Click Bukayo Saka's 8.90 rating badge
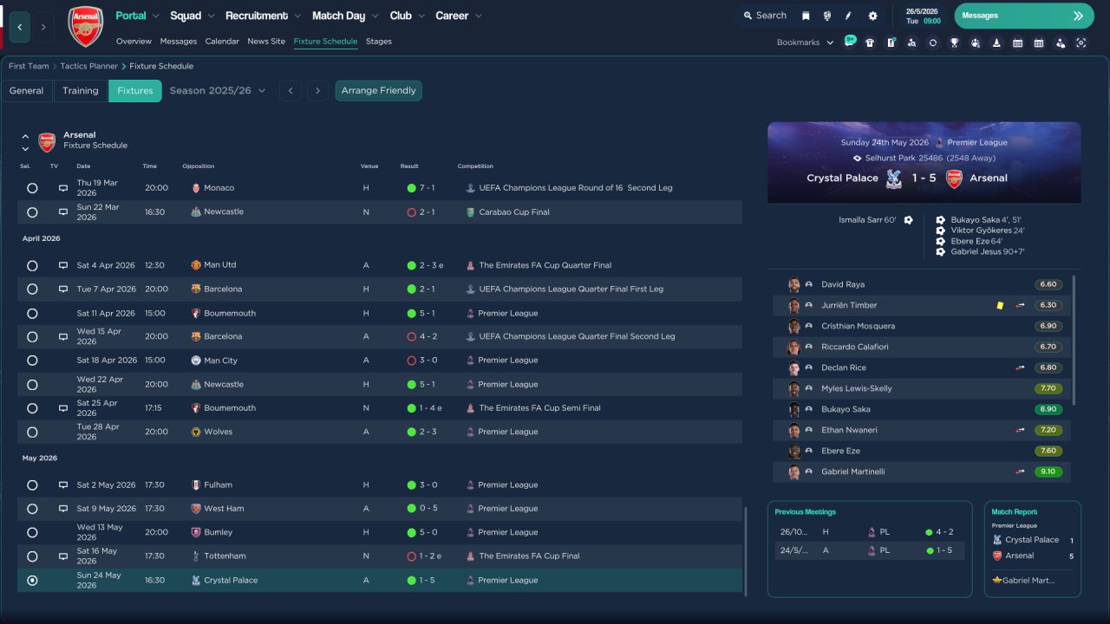1110x624 pixels. 1048,409
